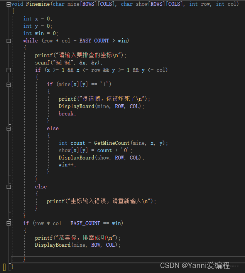The height and width of the screenshot is (273, 245).
Task: Click DisplayBoard(show, ROW, COL) line
Action: point(101,158)
